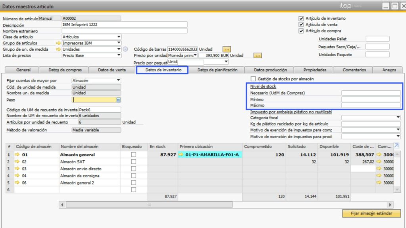Check Bloqueado for Almacén general 2
This screenshot has height=228, width=406.
133,182
